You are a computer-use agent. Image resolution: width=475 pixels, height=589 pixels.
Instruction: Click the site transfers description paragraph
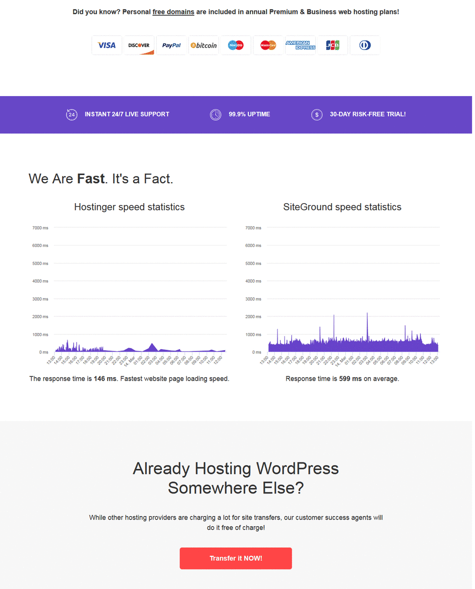tap(236, 522)
